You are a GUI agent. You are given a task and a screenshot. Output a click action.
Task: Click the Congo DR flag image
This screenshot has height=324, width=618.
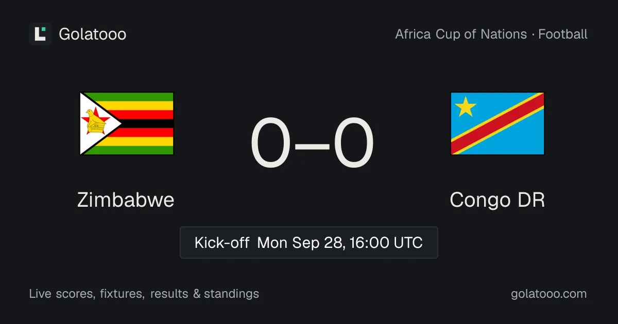(497, 123)
